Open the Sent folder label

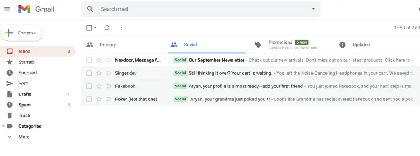pyautogui.click(x=23, y=84)
